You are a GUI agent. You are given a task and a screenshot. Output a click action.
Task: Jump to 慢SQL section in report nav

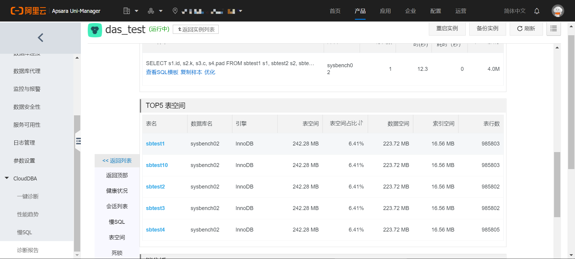pyautogui.click(x=117, y=222)
